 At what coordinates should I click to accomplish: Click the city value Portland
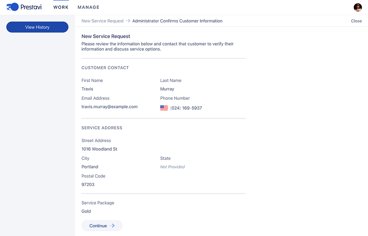[90, 167]
